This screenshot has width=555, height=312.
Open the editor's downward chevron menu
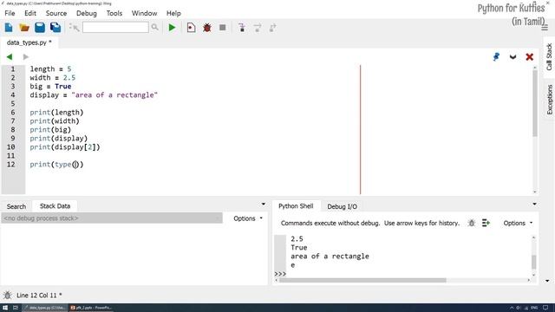pyautogui.click(x=513, y=57)
